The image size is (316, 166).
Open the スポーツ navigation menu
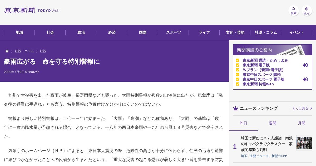(x=174, y=32)
